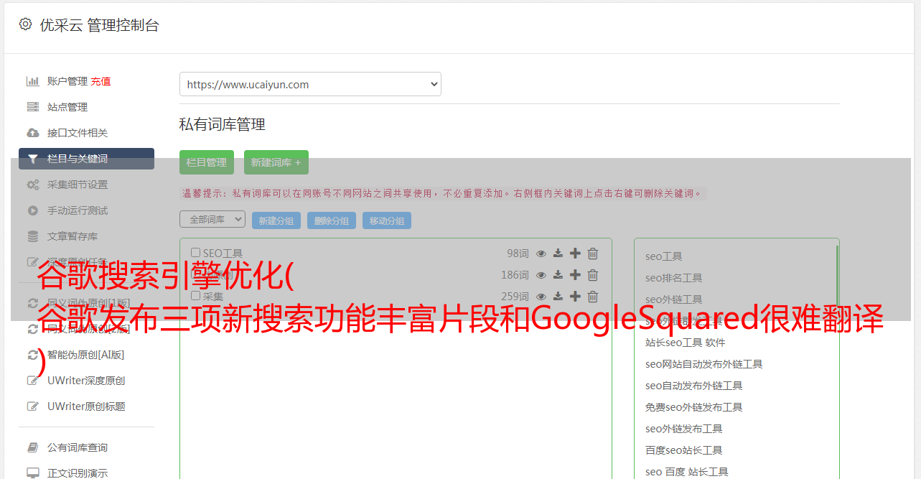The image size is (921, 479).
Task: Open 采集细节设置 in the sidebar
Action: coord(78,185)
